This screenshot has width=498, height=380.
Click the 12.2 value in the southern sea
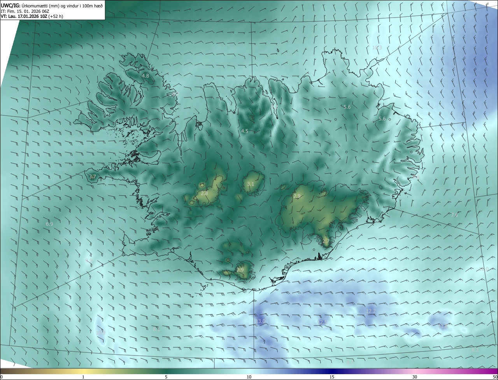coord(371,311)
